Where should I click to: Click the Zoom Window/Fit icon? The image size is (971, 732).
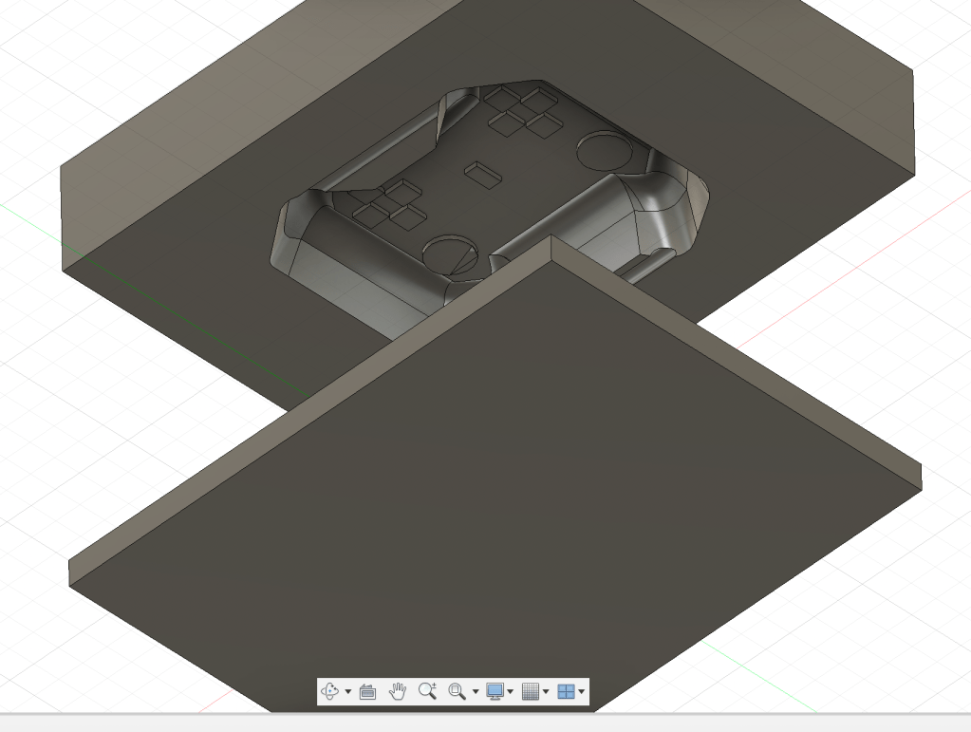pos(457,691)
